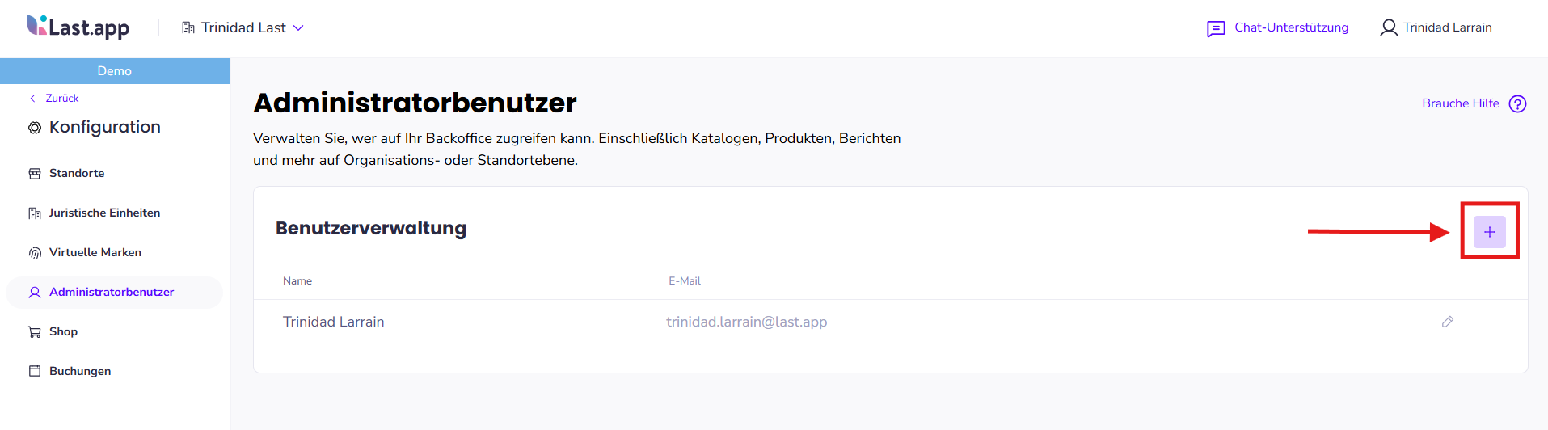Edit Trinidad Larrain with pencil icon
The height and width of the screenshot is (430, 1548).
[x=1448, y=322]
